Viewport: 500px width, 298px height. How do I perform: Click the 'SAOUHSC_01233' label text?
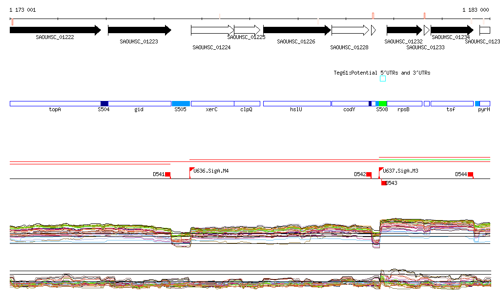click(425, 47)
